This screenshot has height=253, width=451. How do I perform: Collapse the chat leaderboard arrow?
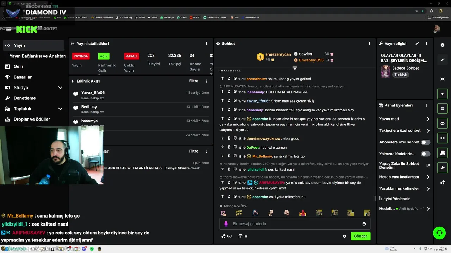[295, 67]
